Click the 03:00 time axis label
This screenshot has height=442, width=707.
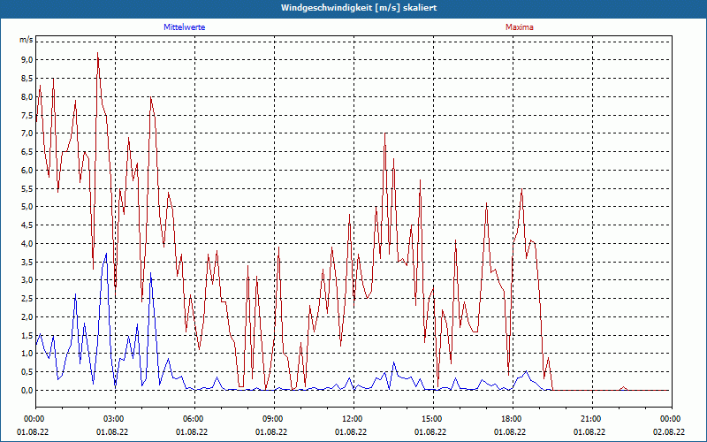[116, 419]
